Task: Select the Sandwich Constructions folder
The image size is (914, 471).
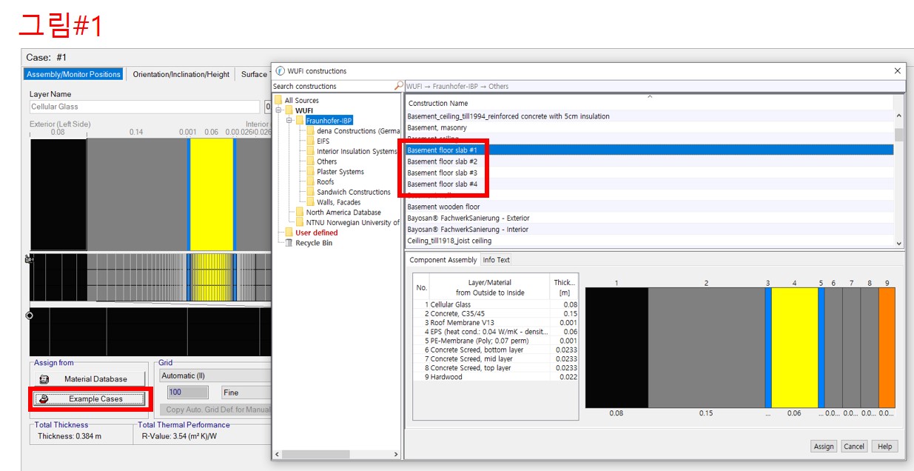Action: coord(353,193)
